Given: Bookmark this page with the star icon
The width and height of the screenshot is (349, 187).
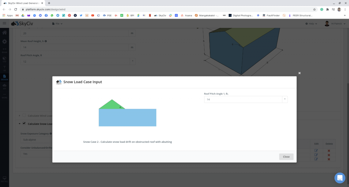Looking at the screenshot, I should [314, 10].
